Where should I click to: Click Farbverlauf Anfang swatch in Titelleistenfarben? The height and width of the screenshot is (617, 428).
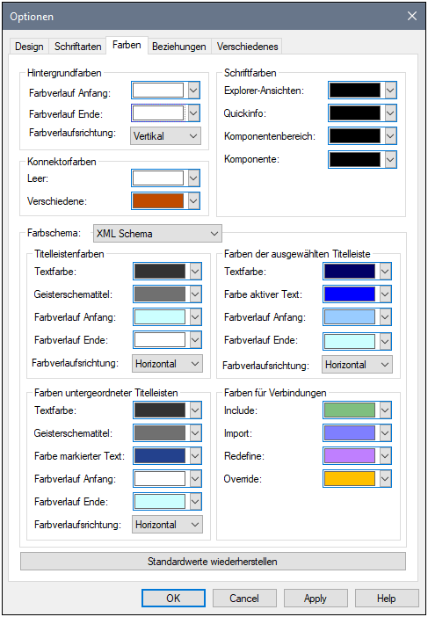160,316
